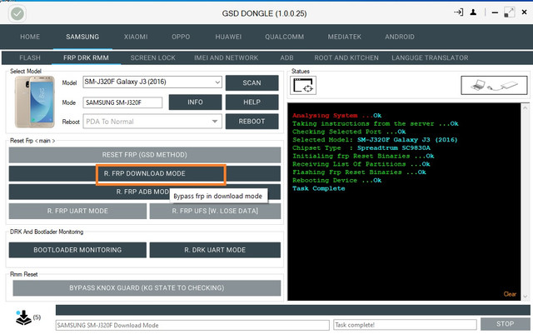The height and width of the screenshot is (334, 533).
Task: Open the SCREEN LOCK sub-tab
Action: 152,57
